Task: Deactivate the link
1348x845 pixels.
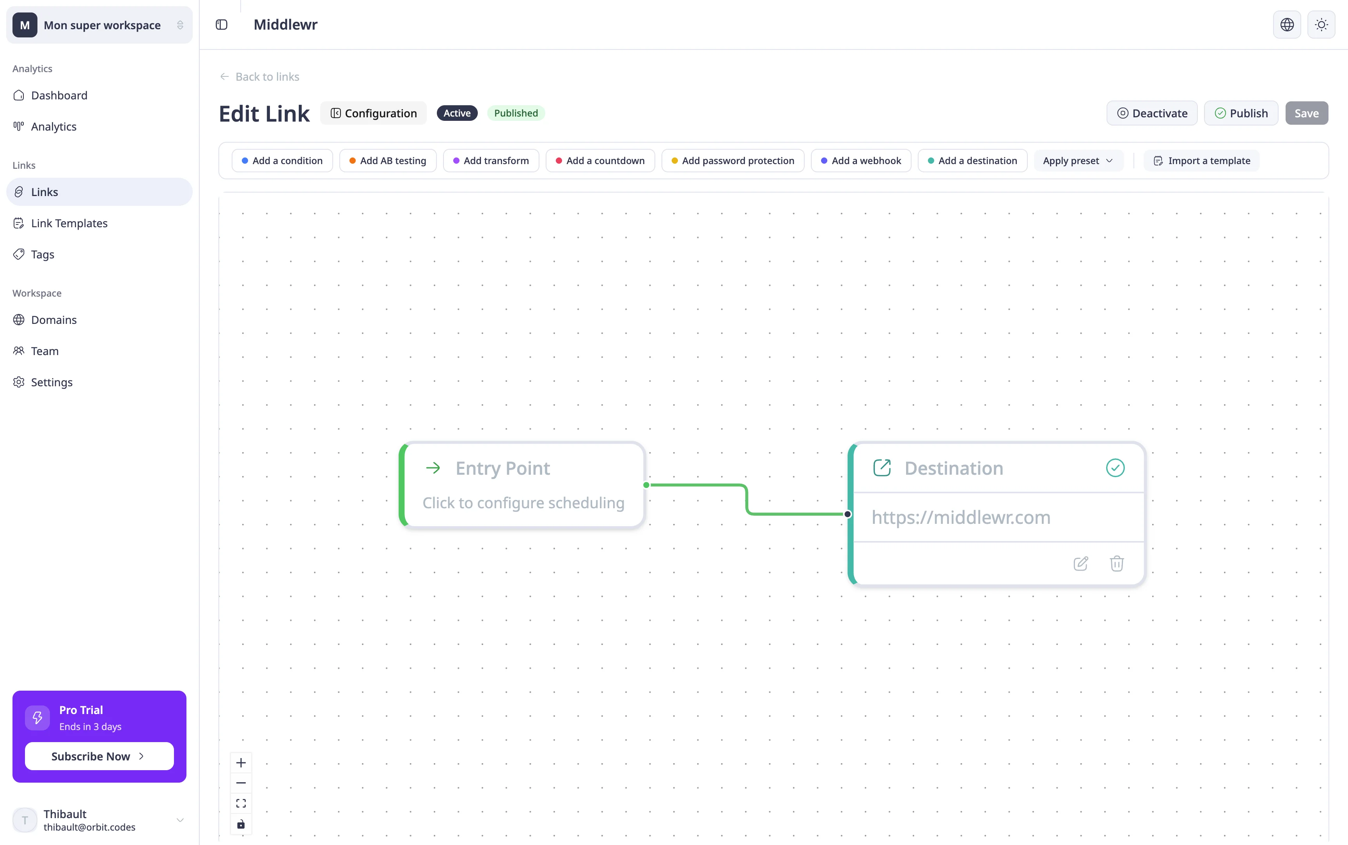Action: 1152,113
